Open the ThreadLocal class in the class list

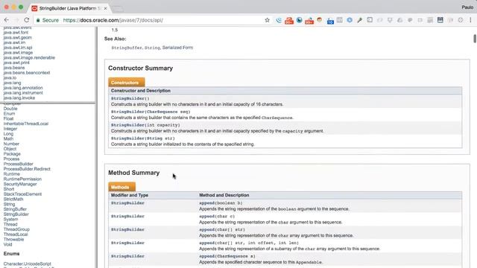coord(16,234)
